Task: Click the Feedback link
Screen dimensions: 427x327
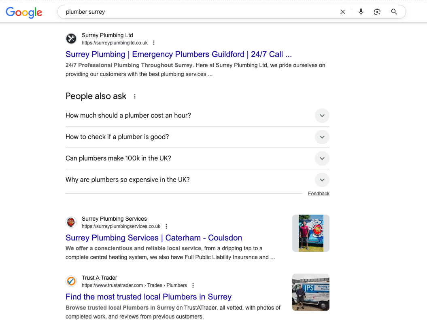Action: click(x=319, y=194)
